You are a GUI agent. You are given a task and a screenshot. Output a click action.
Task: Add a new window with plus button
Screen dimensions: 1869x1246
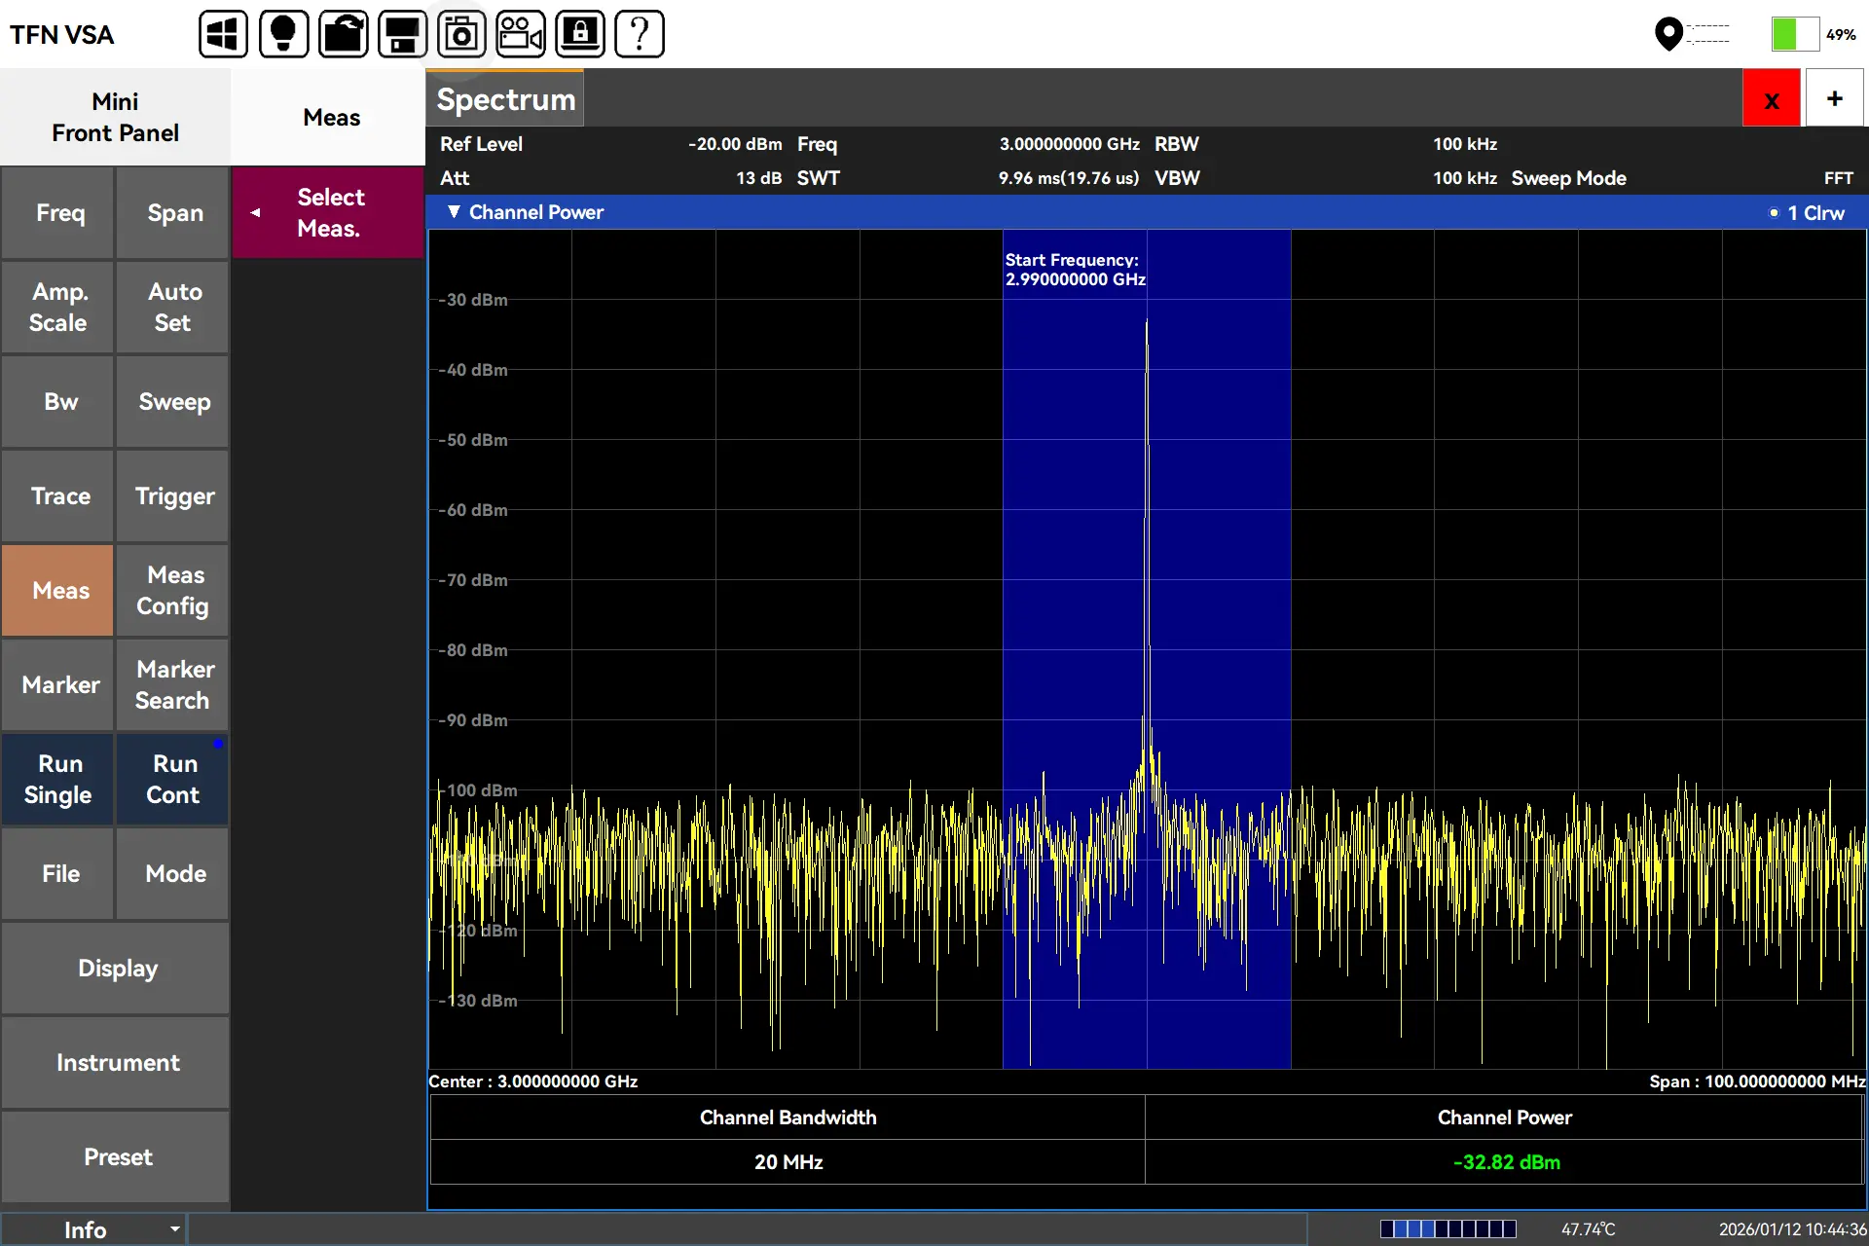tap(1835, 98)
